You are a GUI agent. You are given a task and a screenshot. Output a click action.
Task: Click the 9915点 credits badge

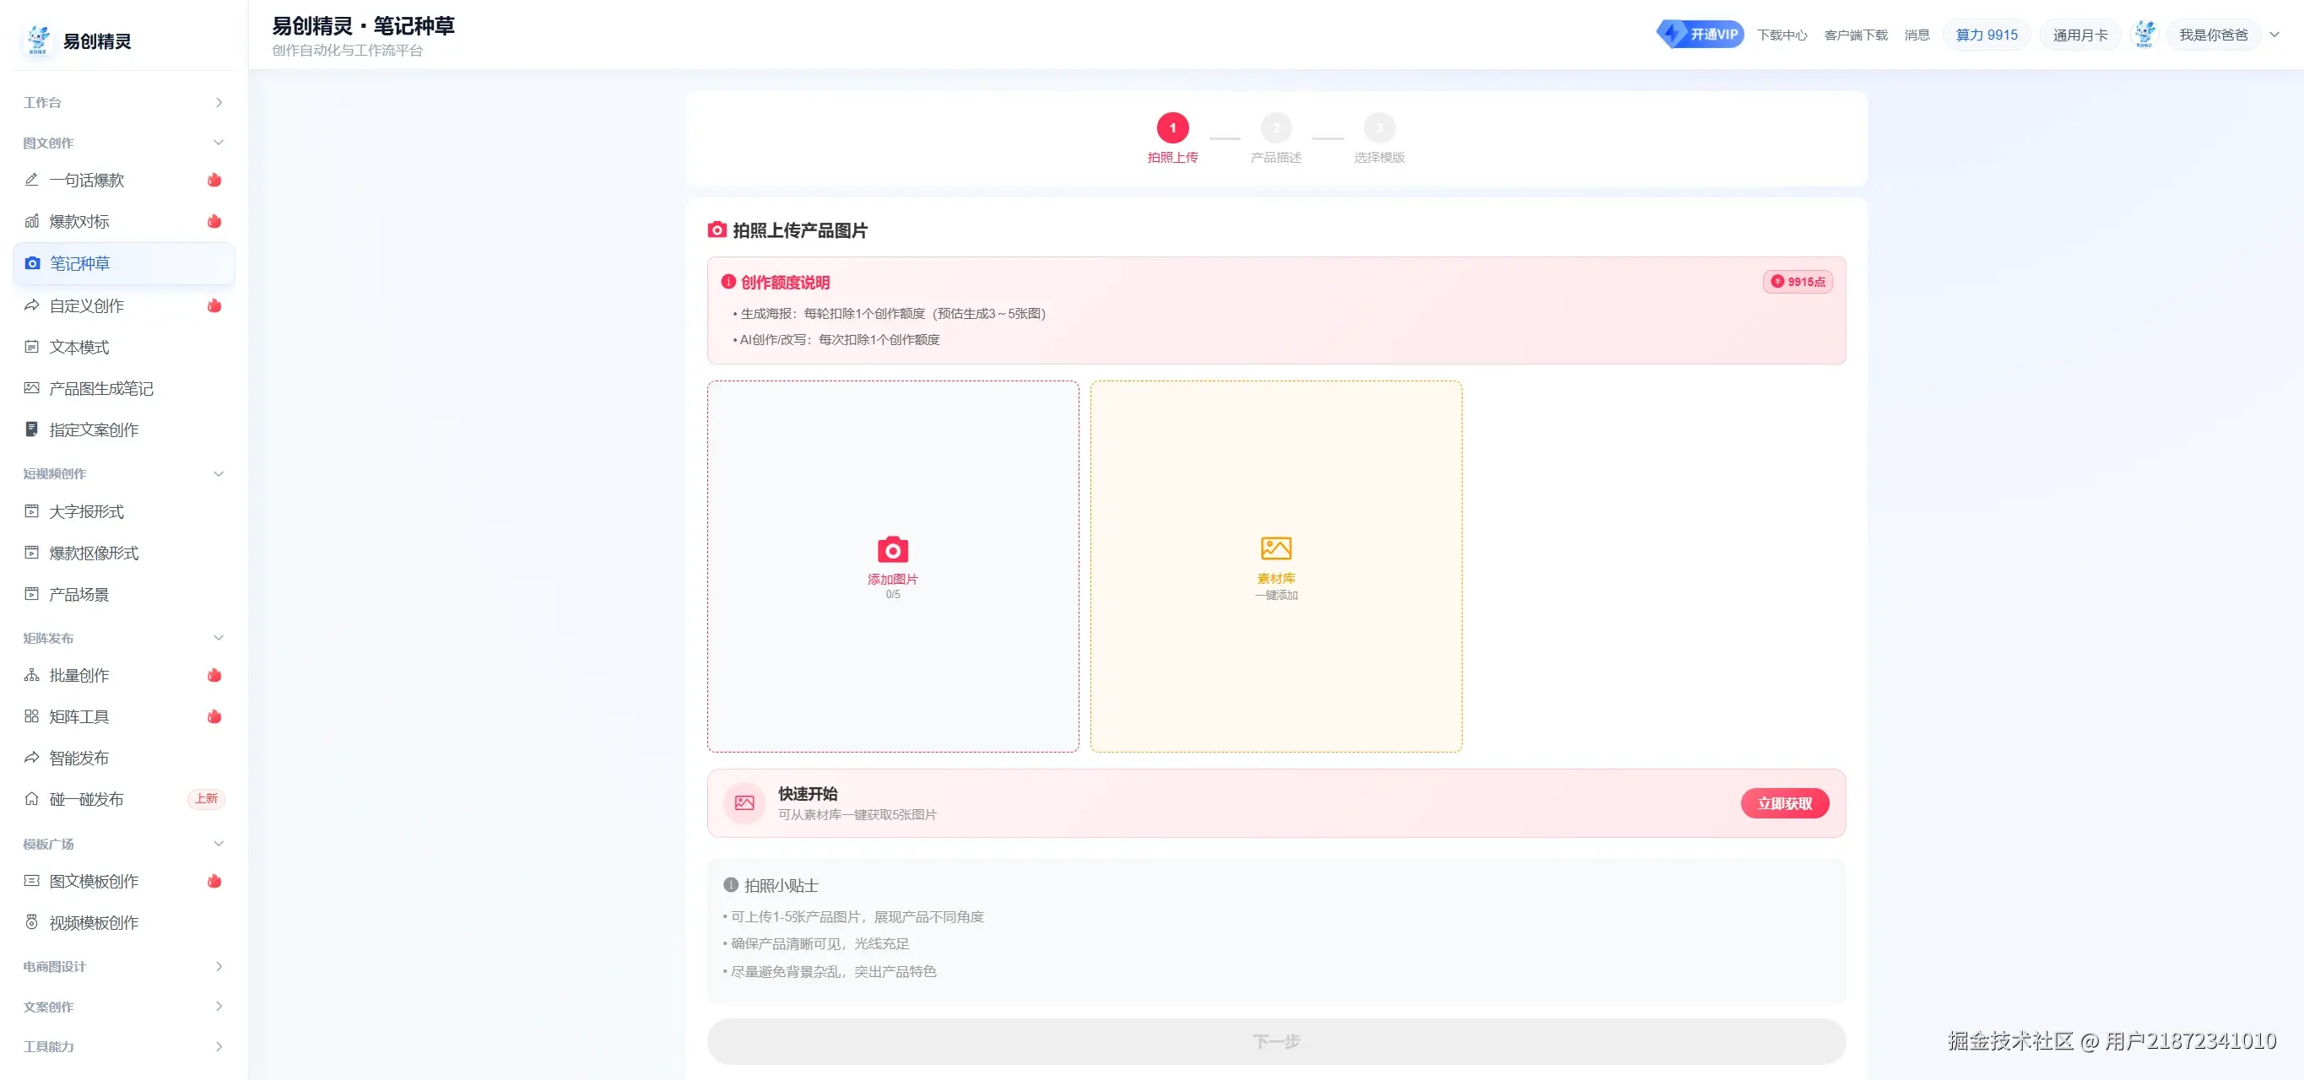(1797, 282)
